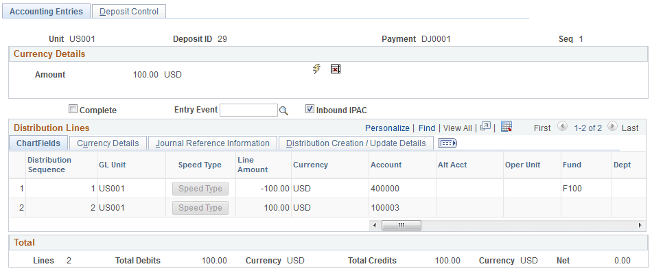
Task: Click the Net value 0.00
Action: pyautogui.click(x=622, y=261)
